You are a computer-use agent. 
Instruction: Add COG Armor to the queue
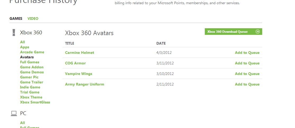click(x=247, y=63)
